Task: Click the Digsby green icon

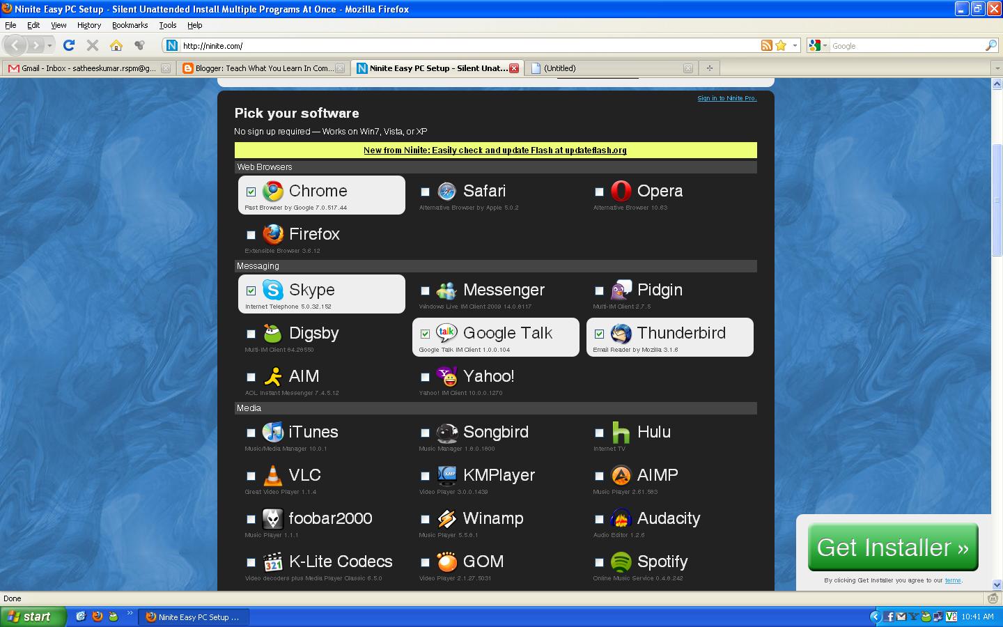Action: tap(272, 333)
